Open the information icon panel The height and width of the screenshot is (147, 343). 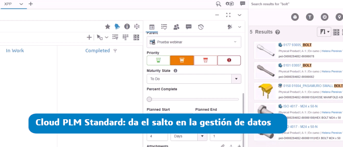[x=127, y=27]
